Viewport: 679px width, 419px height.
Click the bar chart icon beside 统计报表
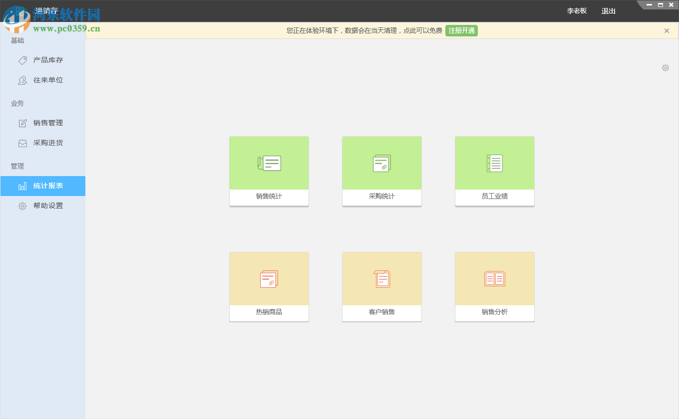(22, 186)
